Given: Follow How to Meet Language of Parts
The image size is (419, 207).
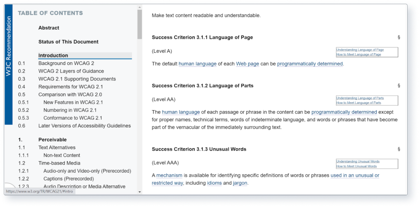Looking at the screenshot, I should 358,103.
